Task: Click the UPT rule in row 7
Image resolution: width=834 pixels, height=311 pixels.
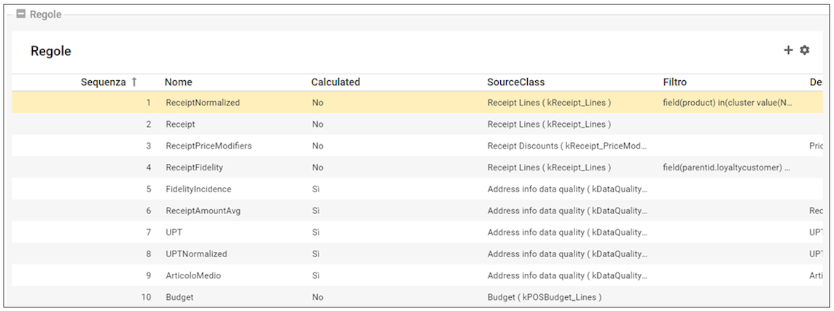Action: coord(174,232)
